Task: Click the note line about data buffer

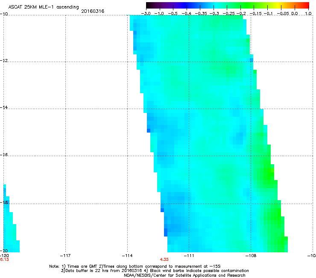Action: (x=155, y=271)
